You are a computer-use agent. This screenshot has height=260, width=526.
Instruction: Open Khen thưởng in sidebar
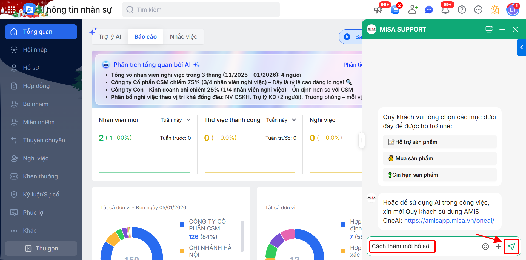[41, 176]
